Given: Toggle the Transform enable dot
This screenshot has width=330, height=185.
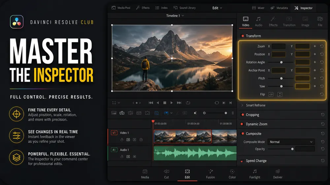Looking at the screenshot, I should [x=243, y=36].
